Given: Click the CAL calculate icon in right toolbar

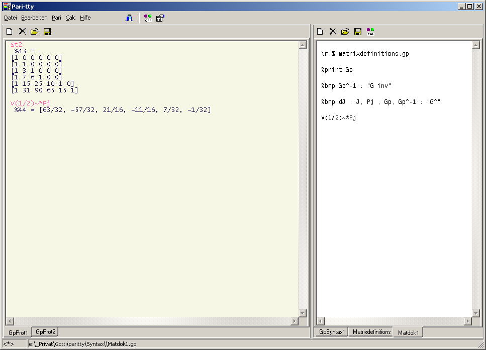Looking at the screenshot, I should (x=370, y=32).
